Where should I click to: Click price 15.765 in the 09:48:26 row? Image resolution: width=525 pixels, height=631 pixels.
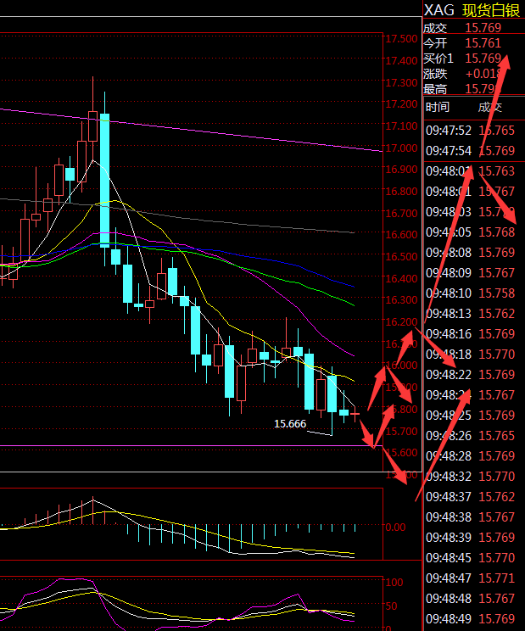pyautogui.click(x=497, y=435)
